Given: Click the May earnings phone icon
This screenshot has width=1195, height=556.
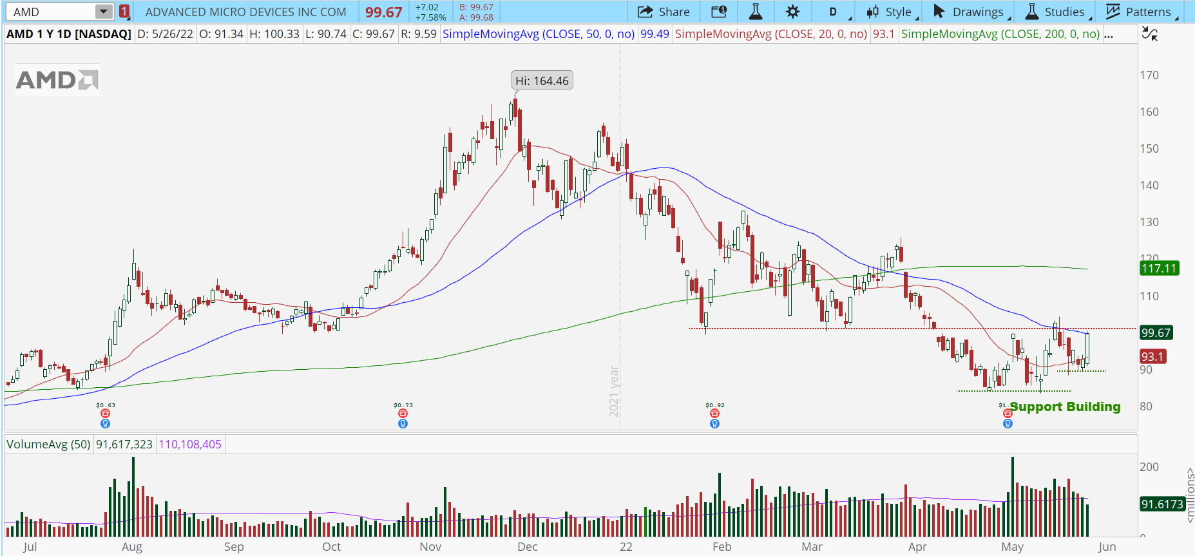Looking at the screenshot, I should 1008,414.
